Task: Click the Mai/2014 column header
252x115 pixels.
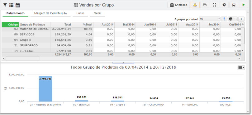Action: coord(125,25)
